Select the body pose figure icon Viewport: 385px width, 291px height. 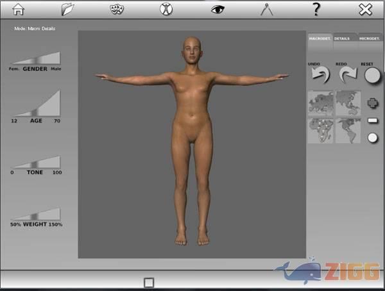pyautogui.click(x=166, y=9)
